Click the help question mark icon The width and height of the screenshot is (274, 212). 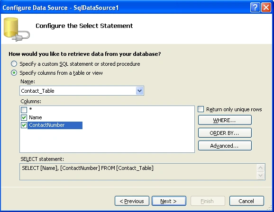pos(255,8)
